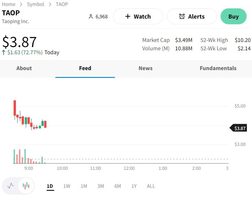Click the current price $3.87 chart tag
252x198 pixels.
tap(239, 128)
